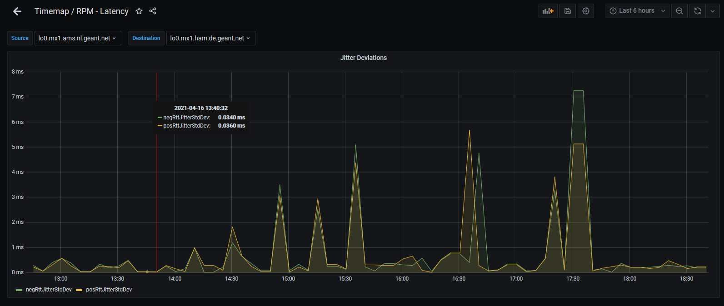Viewport: 724px width, 306px height.
Task: Star the dashboard as a favorite
Action: click(x=139, y=11)
